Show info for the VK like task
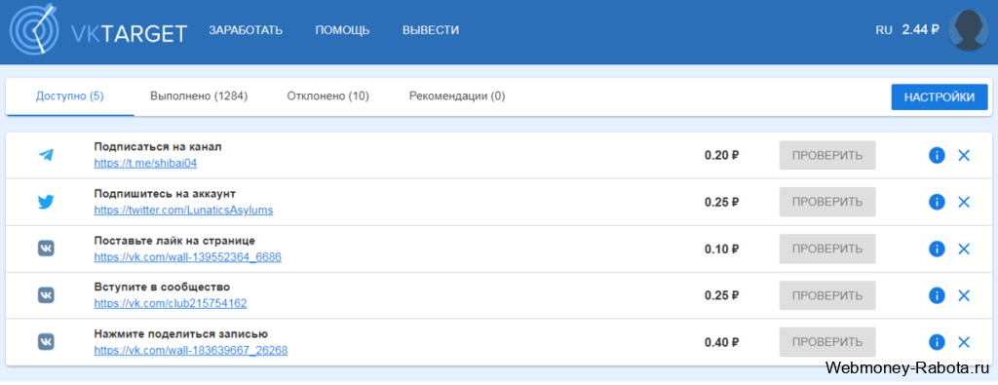Screen dimensions: 998x385 937,249
